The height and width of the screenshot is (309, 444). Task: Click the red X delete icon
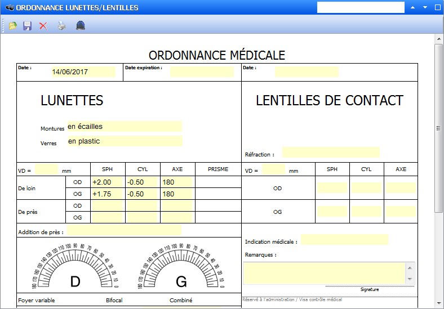(43, 26)
